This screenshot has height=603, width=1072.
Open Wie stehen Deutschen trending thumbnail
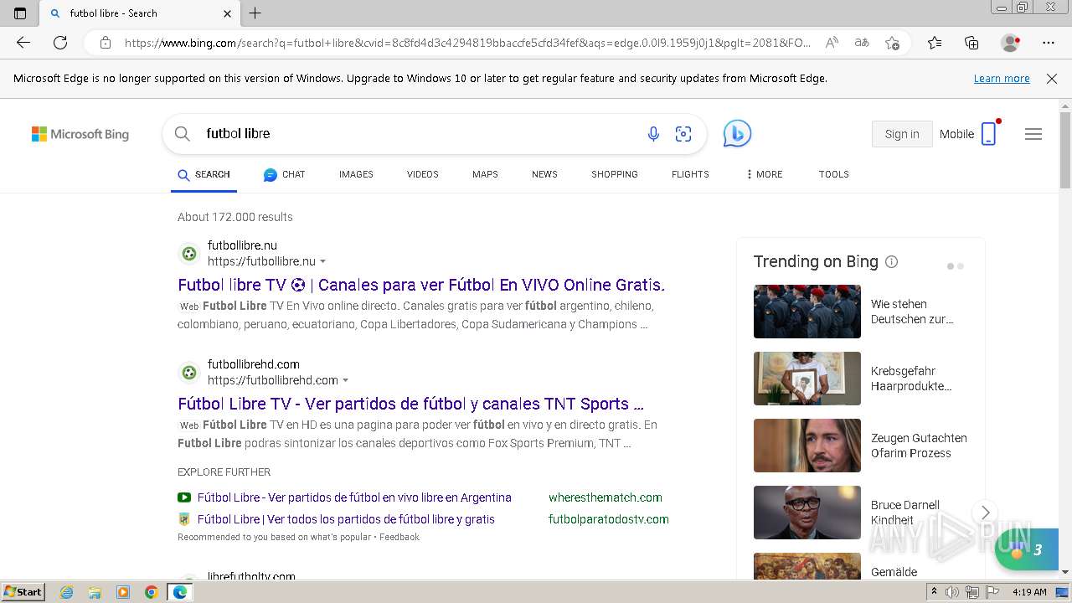pyautogui.click(x=807, y=312)
